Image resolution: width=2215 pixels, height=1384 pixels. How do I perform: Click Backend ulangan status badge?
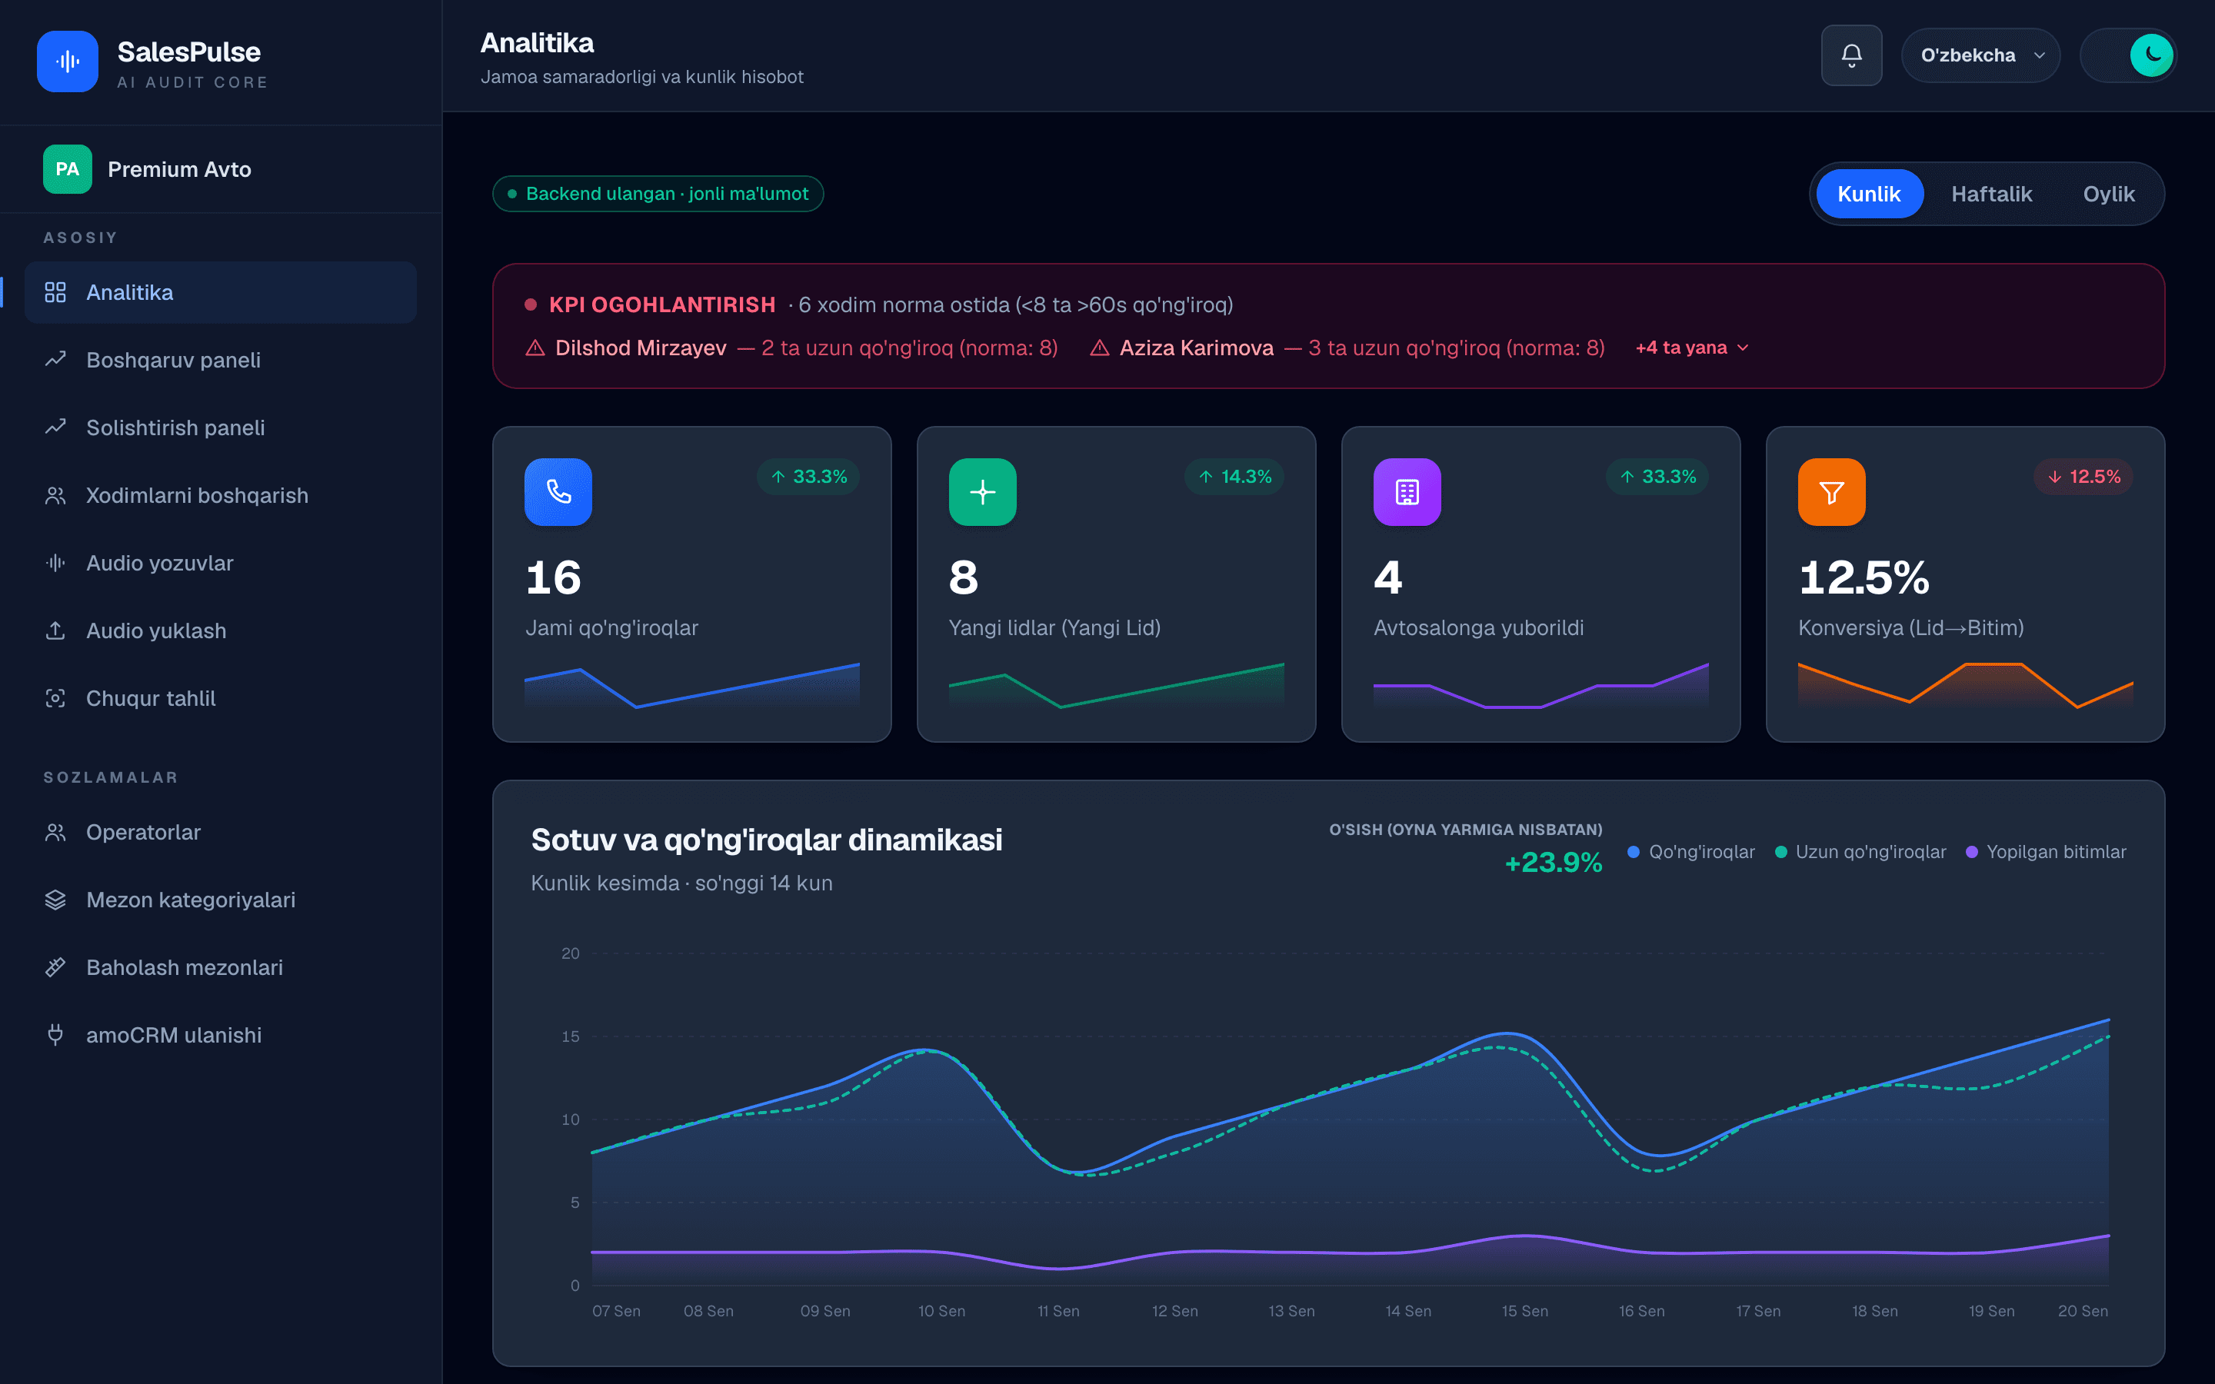[x=658, y=194]
